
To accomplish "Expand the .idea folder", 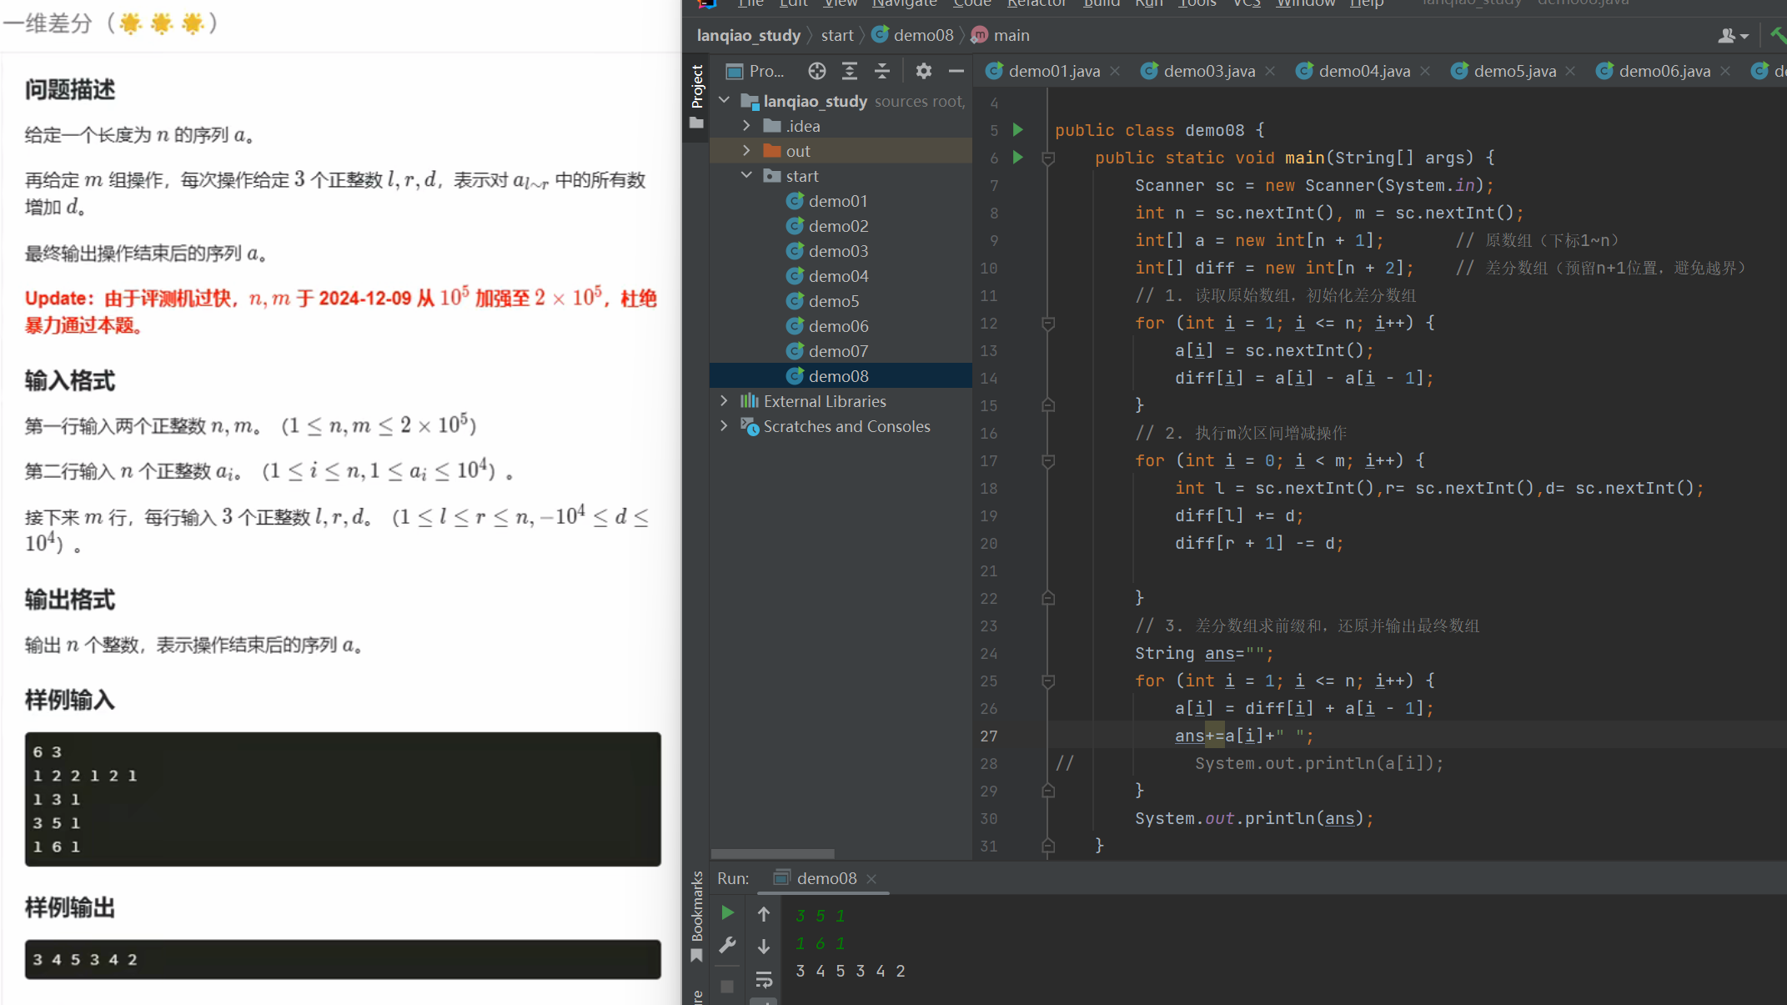I will pos(746,126).
